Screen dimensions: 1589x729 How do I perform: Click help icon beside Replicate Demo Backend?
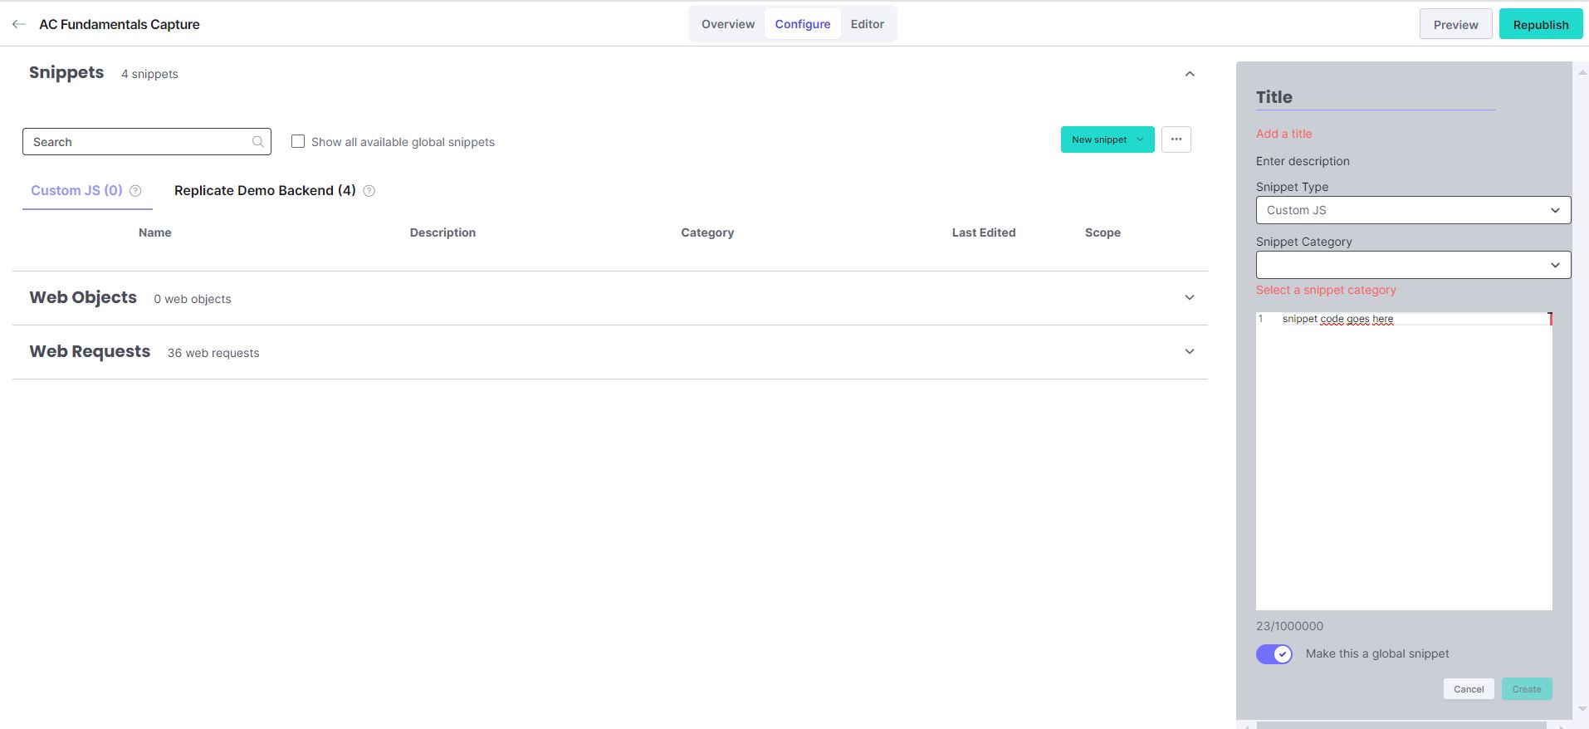point(369,191)
